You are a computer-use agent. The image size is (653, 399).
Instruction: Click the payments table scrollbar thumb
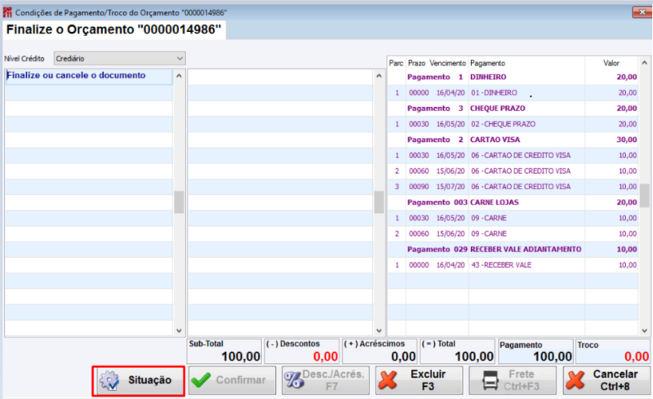point(645,195)
